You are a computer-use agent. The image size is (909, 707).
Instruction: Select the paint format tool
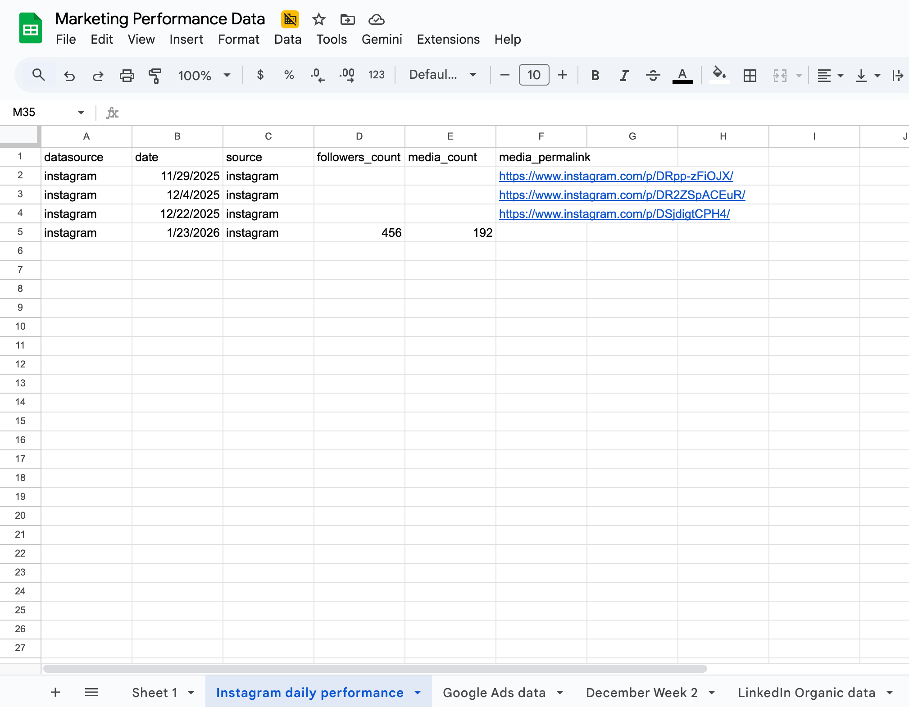[155, 75]
